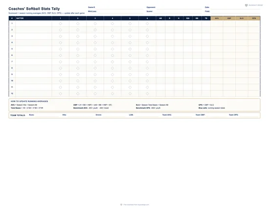Select the Date entry line
Screen dimensions: 269x208
click(235, 8)
